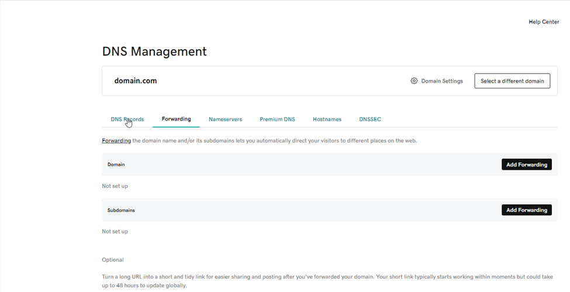Open the Domain Settings link text
570x292 pixels.
click(441, 81)
